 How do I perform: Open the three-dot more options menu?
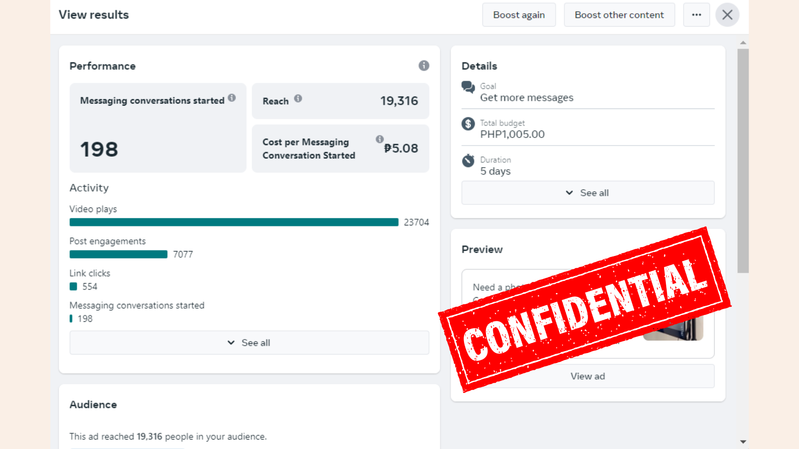[696, 15]
